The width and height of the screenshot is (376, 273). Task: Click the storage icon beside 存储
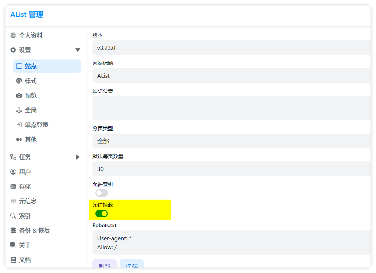[x=13, y=186]
